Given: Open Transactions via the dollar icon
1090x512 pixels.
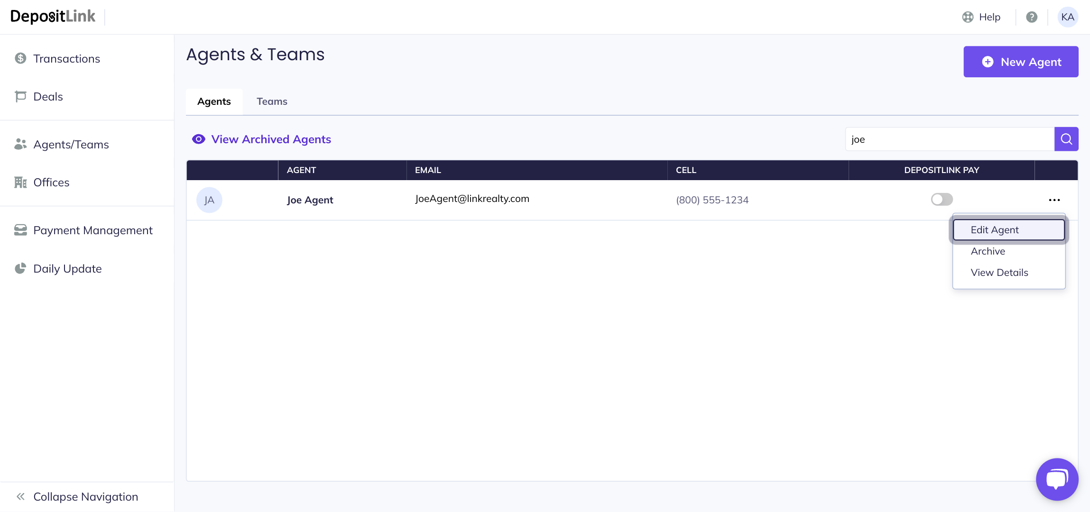Looking at the screenshot, I should (x=20, y=58).
